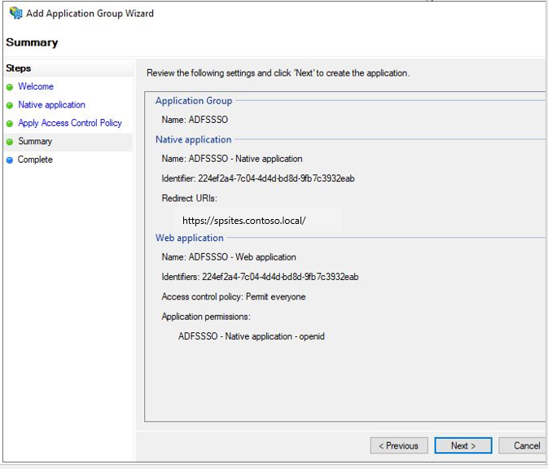Click 'Name: ADFSSSO - Native application' line
548x469 pixels.
[x=232, y=159]
